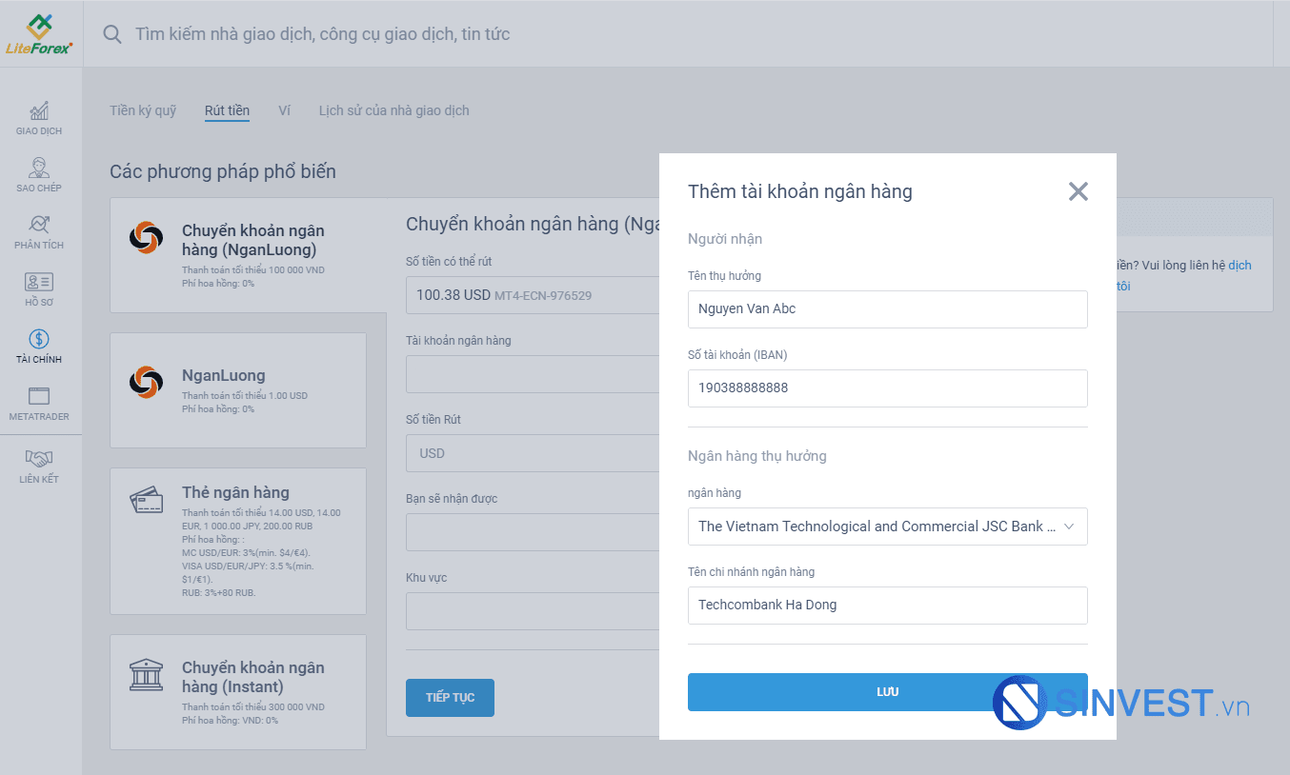
Task: Expand the ngân hàng bank dropdown
Action: [x=887, y=527]
